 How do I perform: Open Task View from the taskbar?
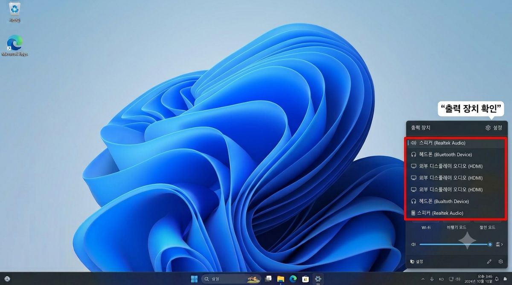point(268,279)
